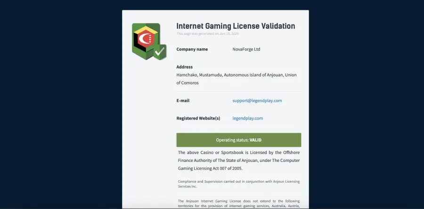The image size is (424, 209).
Task: Click the Address label
Action: pos(185,67)
